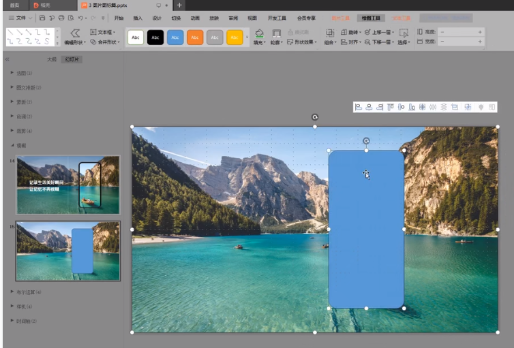
Task: Click the Group (组合) icon
Action: [330, 33]
